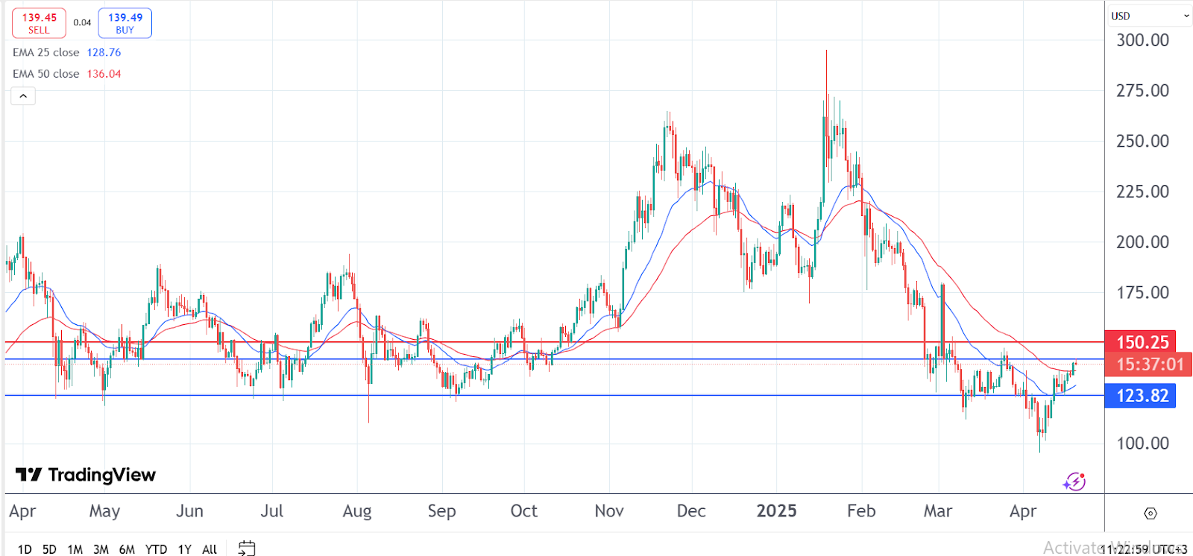Click the red 150.25 price line label
Screen dimensions: 1193x556
coord(1141,342)
